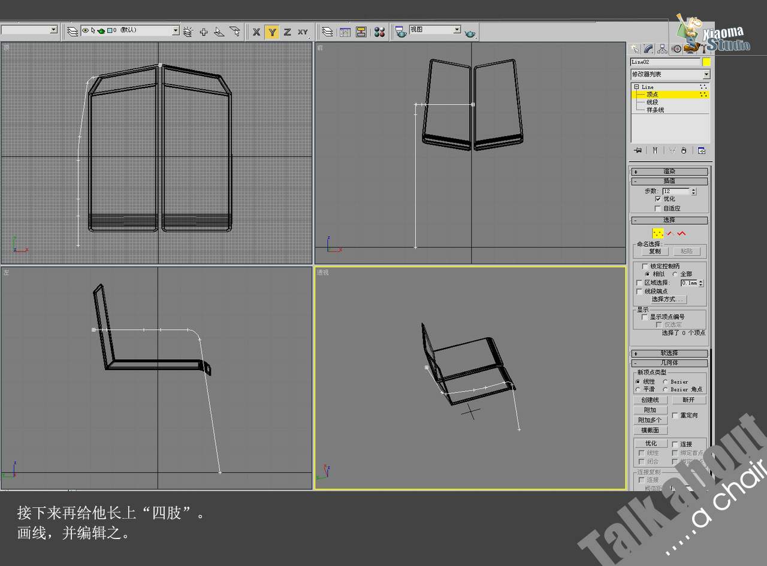Expand the 渲染 rollout

[x=669, y=171]
